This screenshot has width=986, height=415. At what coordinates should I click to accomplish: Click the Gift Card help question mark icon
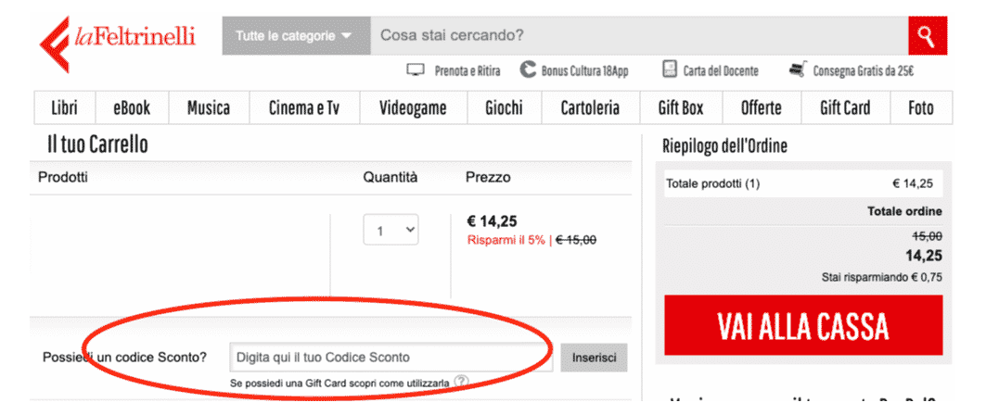click(x=462, y=381)
